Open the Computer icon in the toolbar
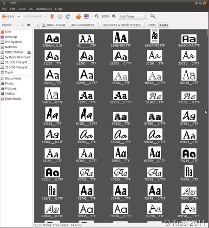Image resolution: width=209 pixels, height=228 pixels. 86,16
